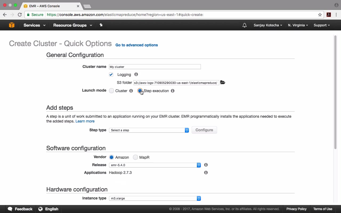
Task: Click the Cluster name input field
Action: point(155,67)
